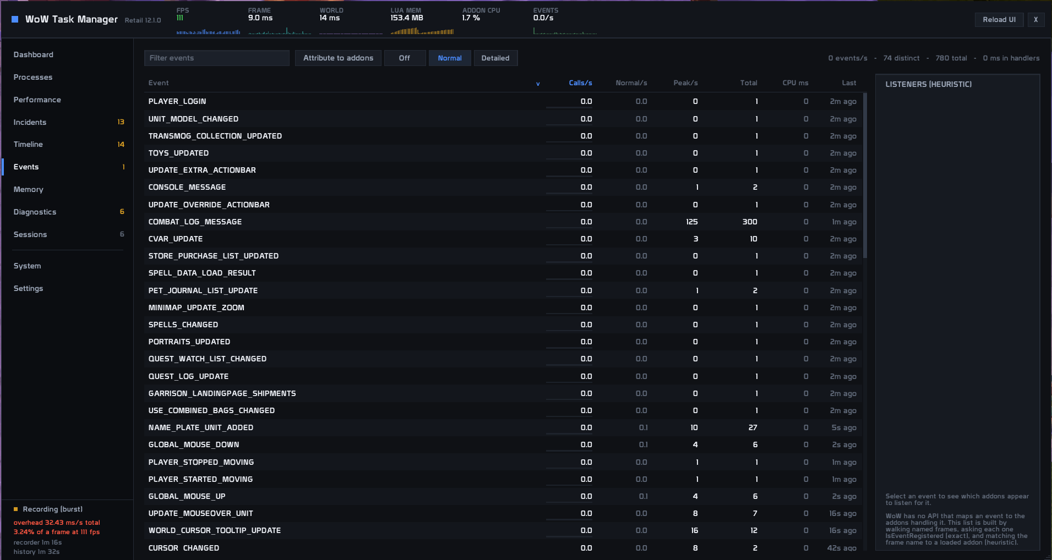Click the sort arrow next to Calls/s
Screen dimensions: 1052x560
point(538,84)
